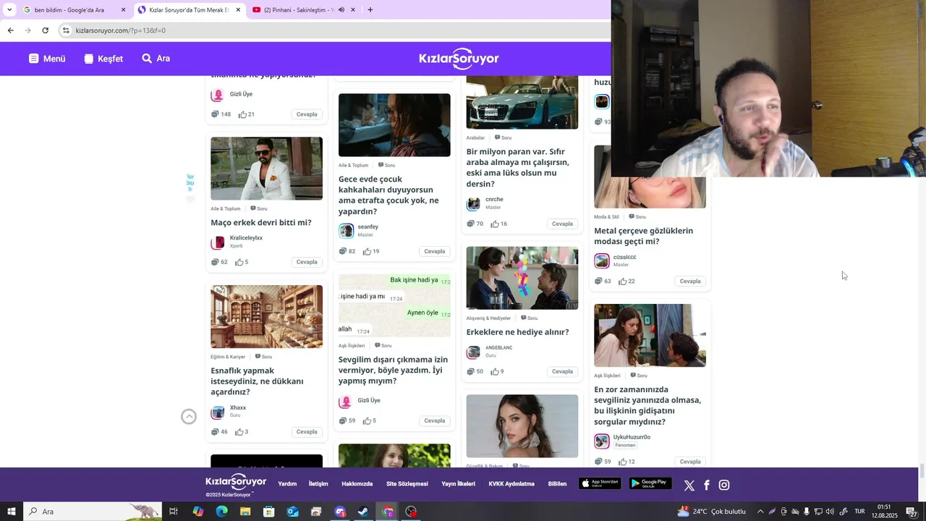Like the metal çerçeve gözlük thumbs-up
Screen dimensions: 926x521
pos(623,281)
